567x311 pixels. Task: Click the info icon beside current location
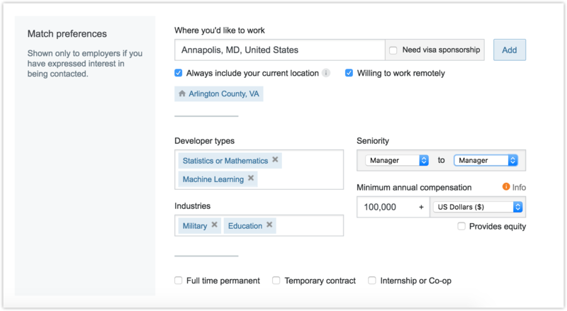326,73
